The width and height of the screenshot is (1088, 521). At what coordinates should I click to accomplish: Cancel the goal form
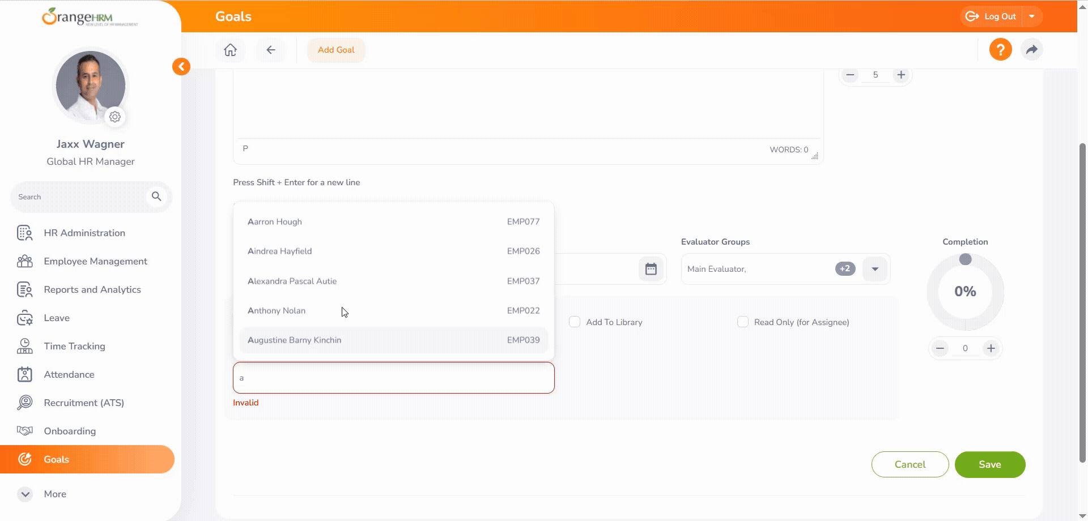909,464
